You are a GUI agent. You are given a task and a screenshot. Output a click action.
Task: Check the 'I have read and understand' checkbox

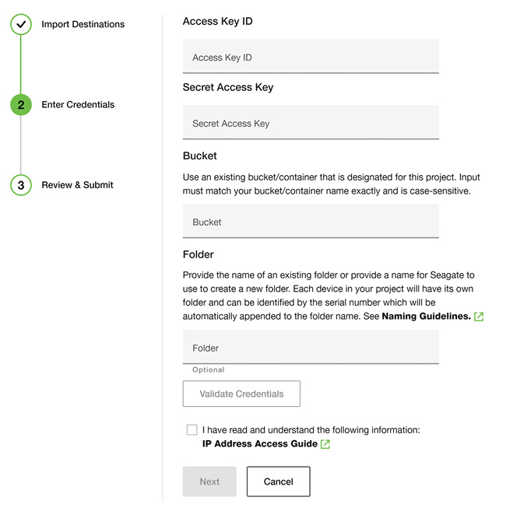192,429
